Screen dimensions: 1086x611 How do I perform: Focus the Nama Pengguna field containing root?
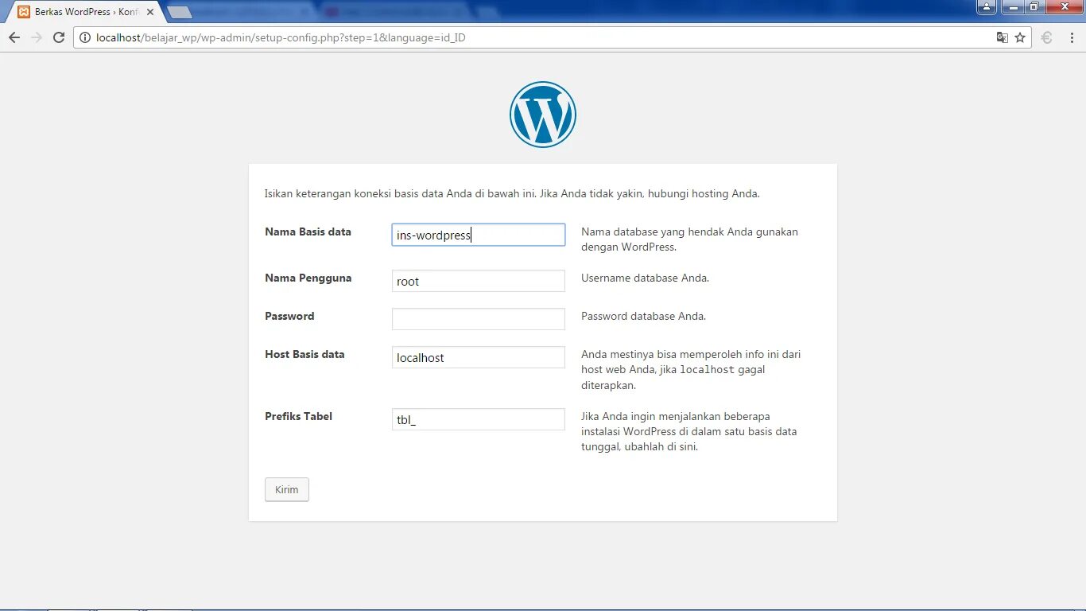[x=479, y=281]
